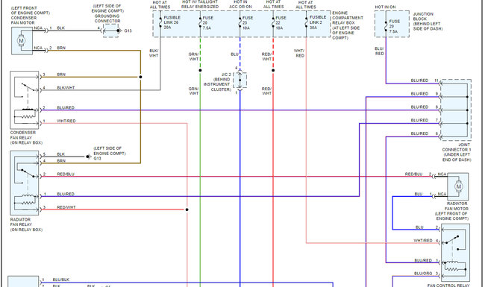The height and width of the screenshot is (287, 485).
Task: Click the BLU/ORG pin 3 label
Action: [x=423, y=274]
